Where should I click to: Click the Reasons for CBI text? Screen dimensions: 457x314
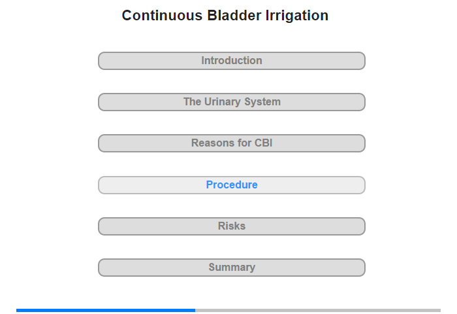point(231,143)
